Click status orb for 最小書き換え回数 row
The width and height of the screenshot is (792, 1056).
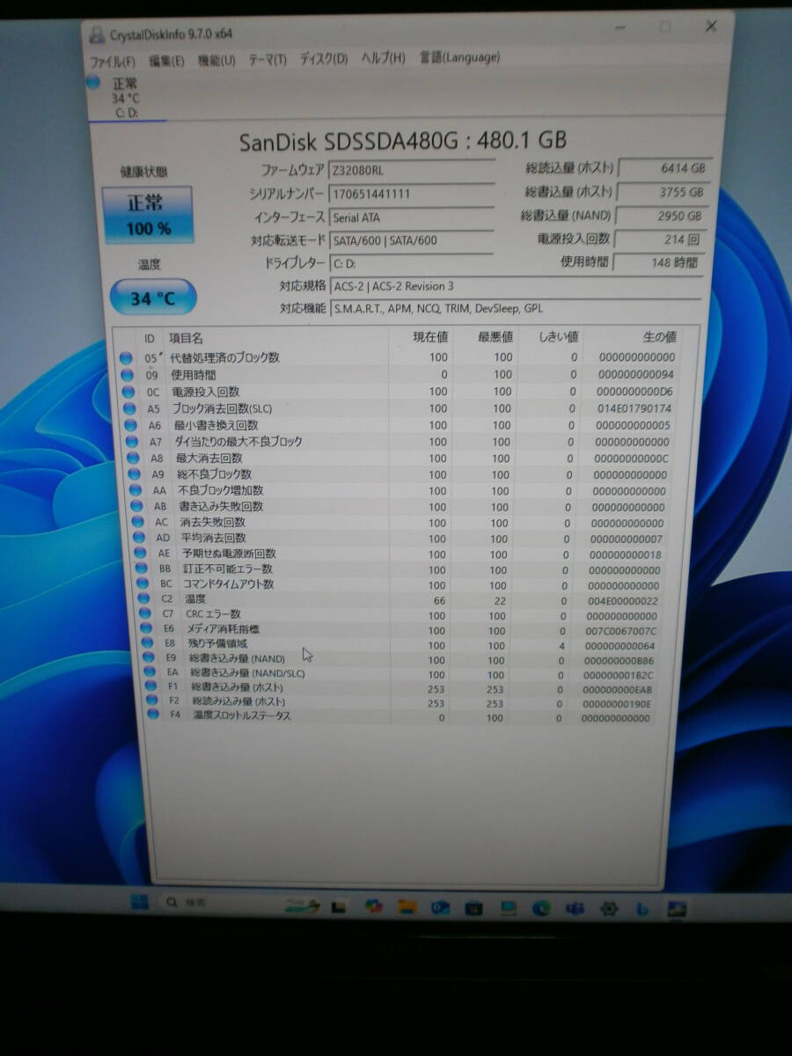coord(129,425)
